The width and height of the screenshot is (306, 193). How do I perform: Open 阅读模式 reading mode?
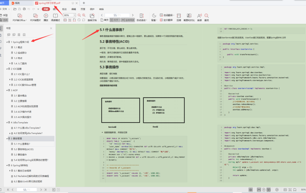tap(55, 16)
